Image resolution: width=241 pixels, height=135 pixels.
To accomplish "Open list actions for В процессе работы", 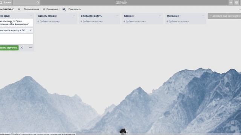I will [117, 16].
